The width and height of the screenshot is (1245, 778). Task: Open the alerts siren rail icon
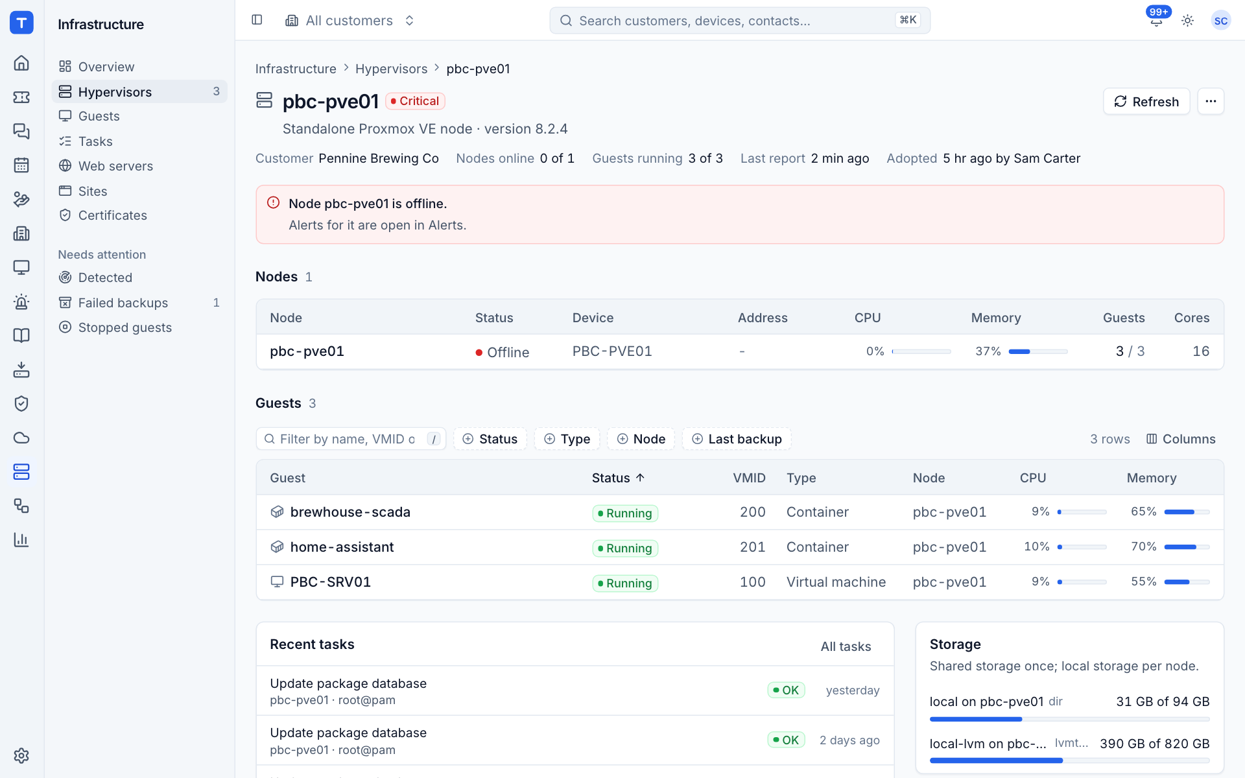(21, 301)
